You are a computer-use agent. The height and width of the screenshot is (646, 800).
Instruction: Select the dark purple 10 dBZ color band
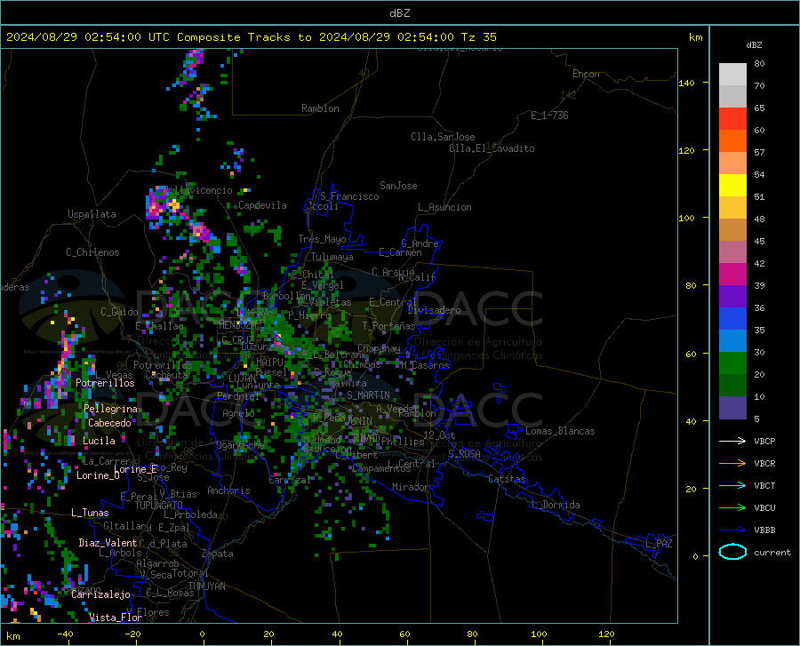pyautogui.click(x=732, y=408)
